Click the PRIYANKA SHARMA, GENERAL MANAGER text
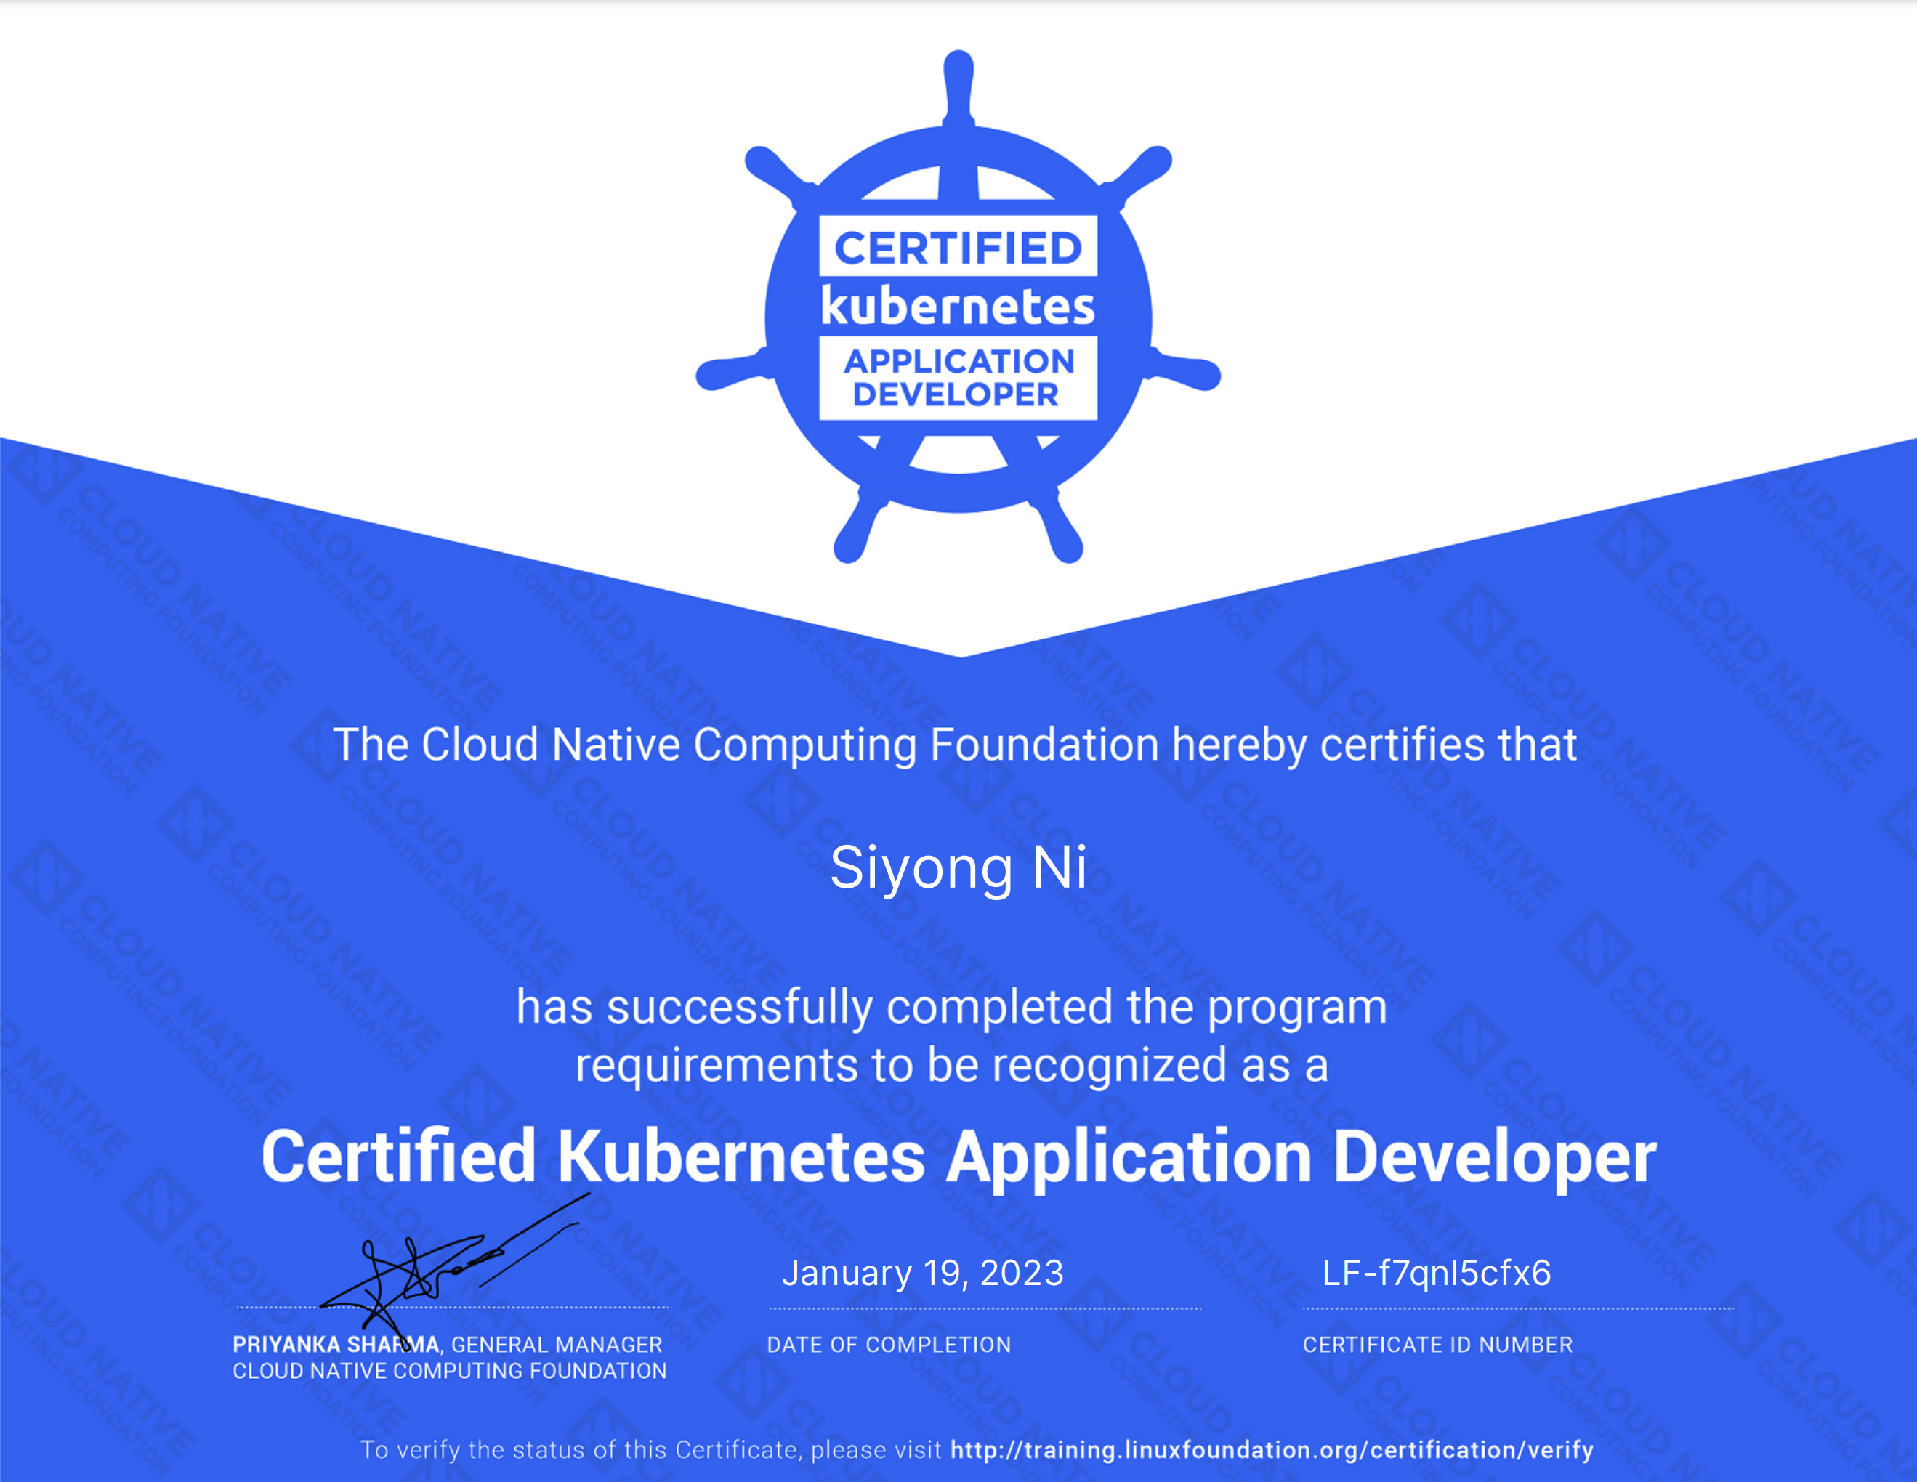The width and height of the screenshot is (1917, 1482). click(447, 1344)
